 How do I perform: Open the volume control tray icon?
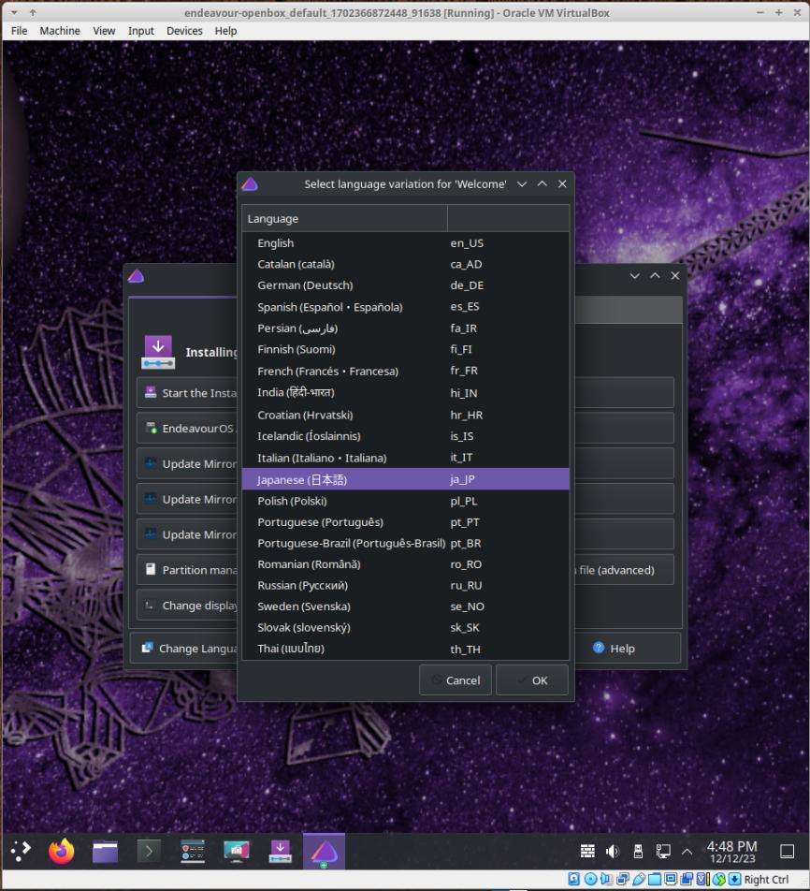613,852
